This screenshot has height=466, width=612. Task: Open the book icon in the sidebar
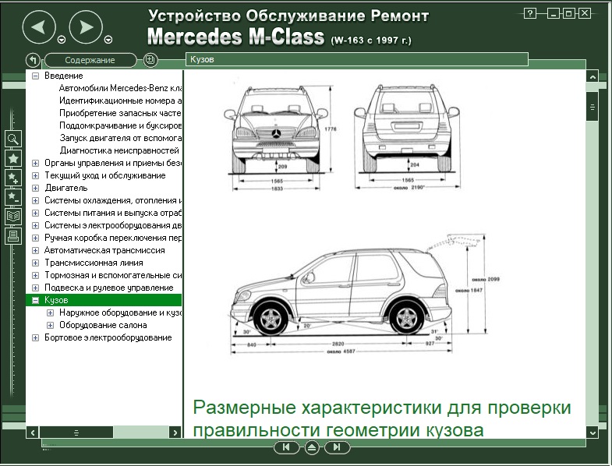coord(13,216)
